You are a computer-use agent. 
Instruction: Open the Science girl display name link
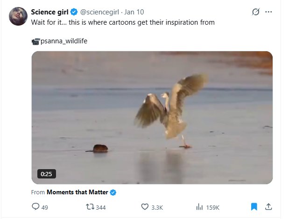pos(50,12)
